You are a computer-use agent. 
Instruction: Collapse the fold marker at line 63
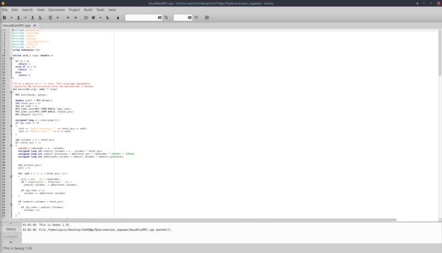click(11, 204)
